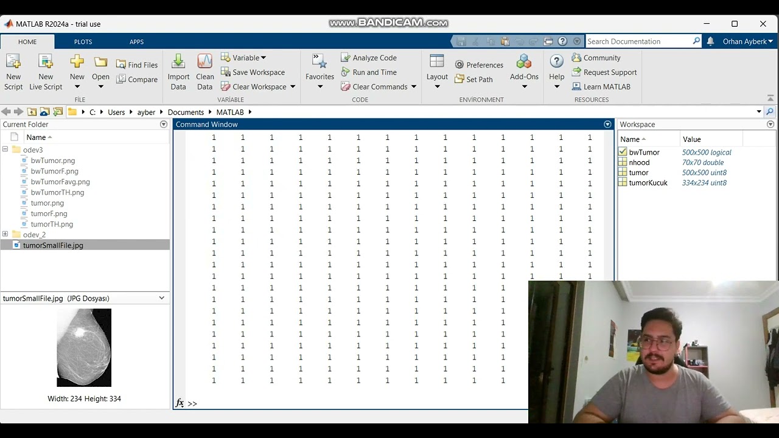Open Learn MATLAB
This screenshot has width=779, height=438.
(601, 86)
